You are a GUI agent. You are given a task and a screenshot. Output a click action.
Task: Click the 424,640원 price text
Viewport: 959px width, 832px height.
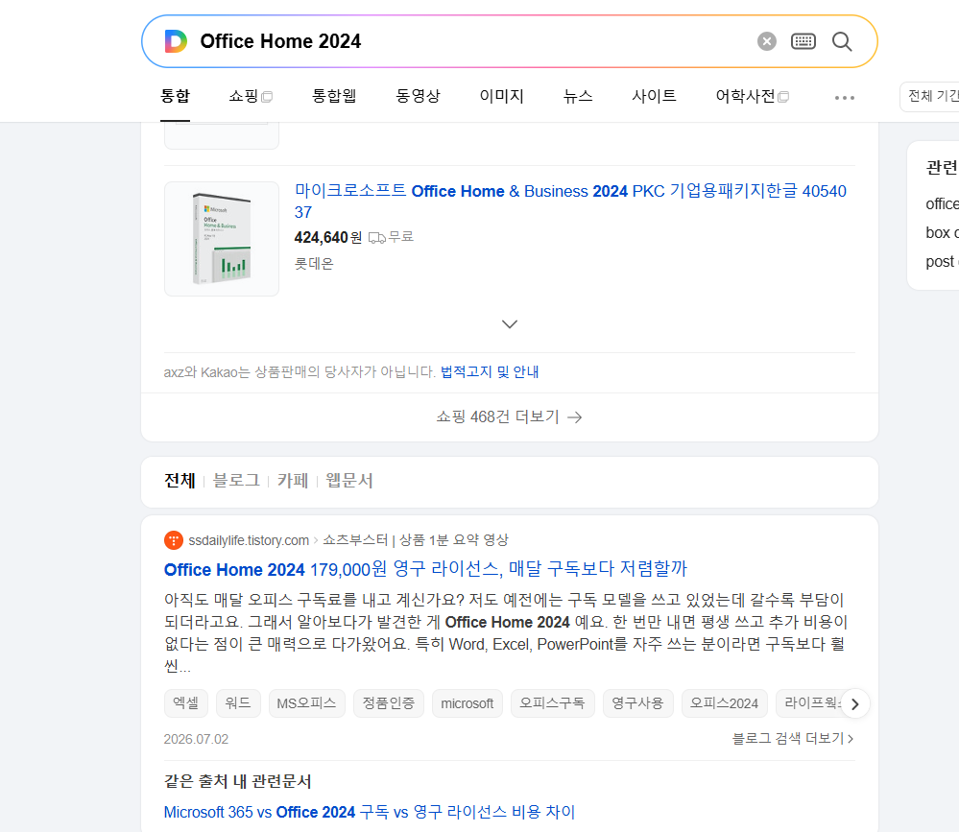[327, 237]
